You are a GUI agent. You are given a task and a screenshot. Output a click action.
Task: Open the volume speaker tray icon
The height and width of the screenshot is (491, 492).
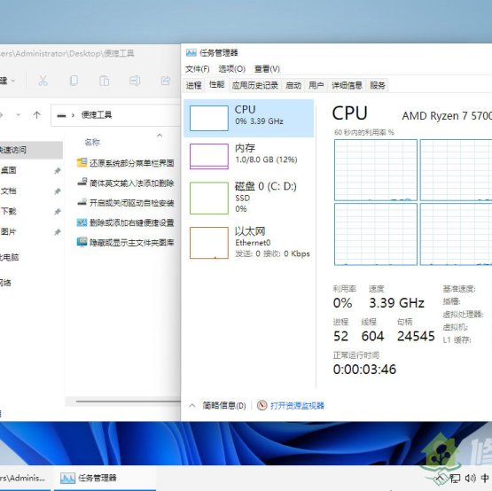pos(471,478)
